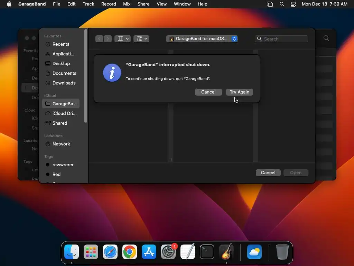
Task: Open Finder from the Dock
Action: (x=72, y=252)
